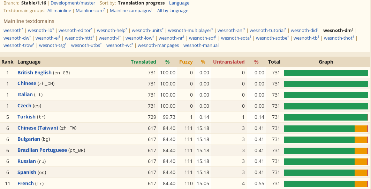Open the All mainline textdomain group
Screen dimensions: 371x189
coord(59,11)
